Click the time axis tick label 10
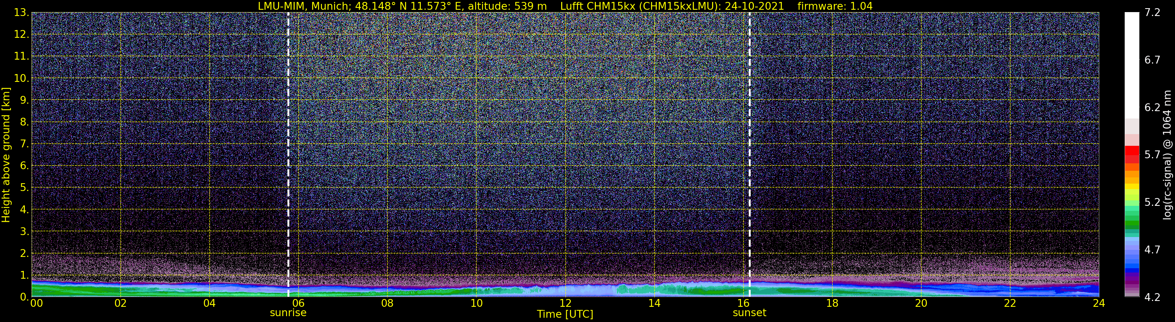Viewport: 1175px width, 322px height. [476, 304]
